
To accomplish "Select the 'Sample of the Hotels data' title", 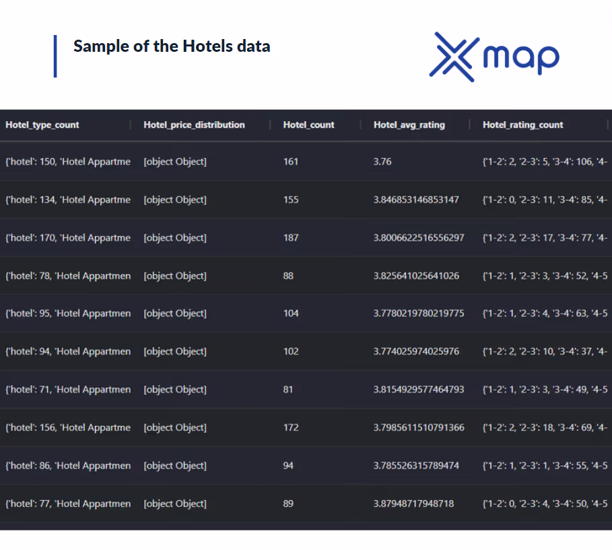I will point(172,46).
